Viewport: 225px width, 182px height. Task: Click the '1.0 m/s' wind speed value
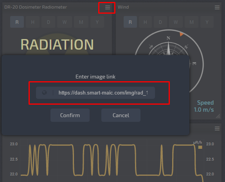point(204,110)
